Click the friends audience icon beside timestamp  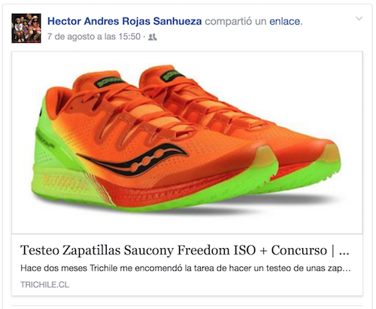coord(153,37)
